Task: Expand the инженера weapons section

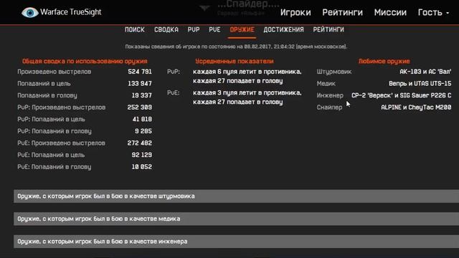Action: tap(236, 242)
